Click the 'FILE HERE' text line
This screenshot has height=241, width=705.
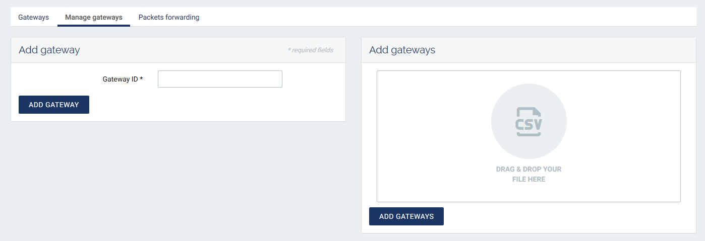[x=528, y=179]
